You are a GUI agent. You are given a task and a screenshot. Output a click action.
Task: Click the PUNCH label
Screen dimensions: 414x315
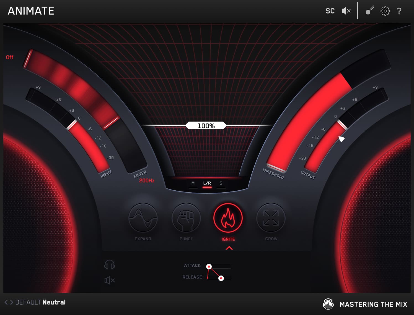tap(186, 239)
